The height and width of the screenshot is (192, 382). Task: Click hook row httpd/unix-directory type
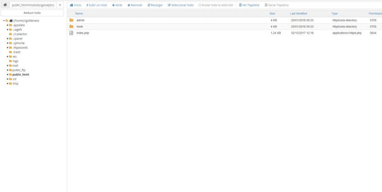[x=344, y=26]
